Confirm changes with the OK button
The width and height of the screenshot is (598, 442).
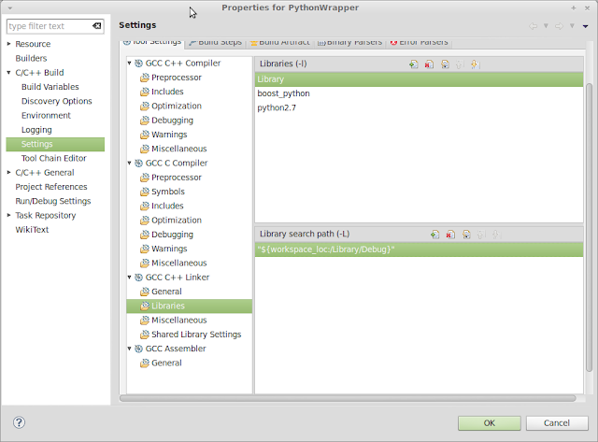[490, 423]
